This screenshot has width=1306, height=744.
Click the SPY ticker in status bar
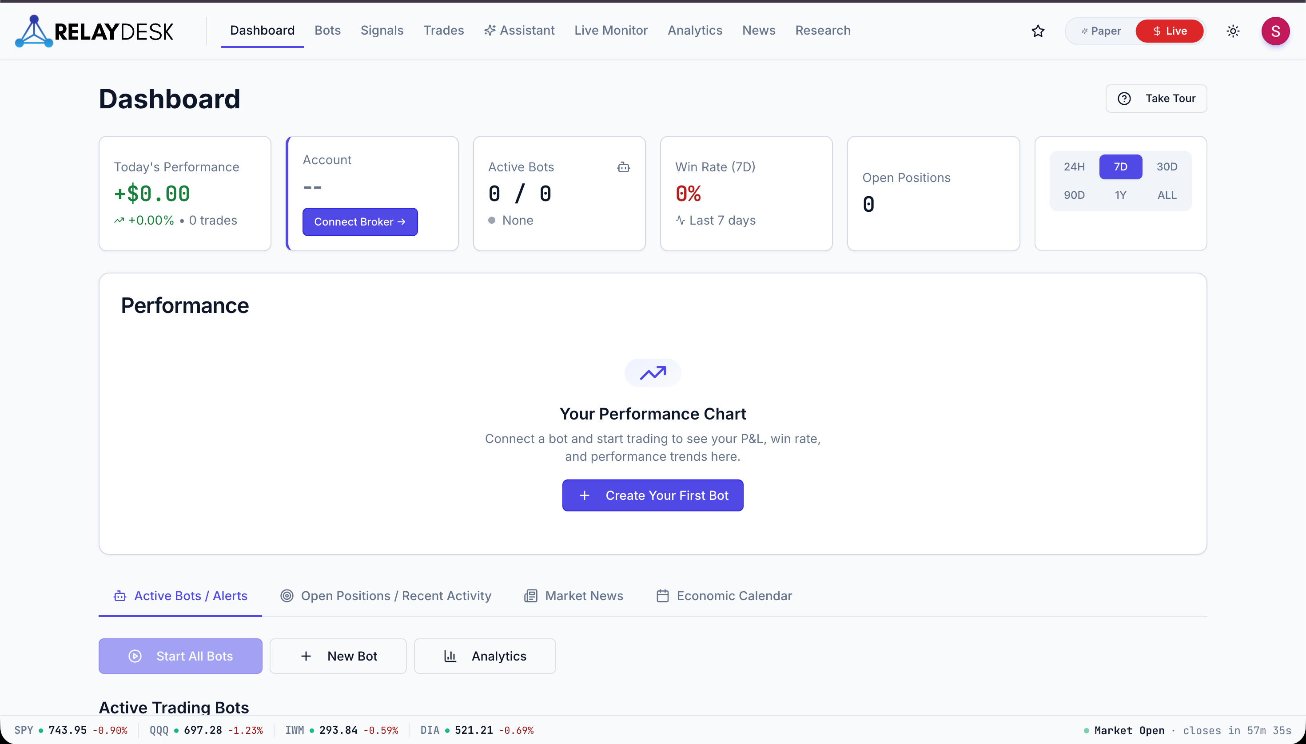point(71,730)
